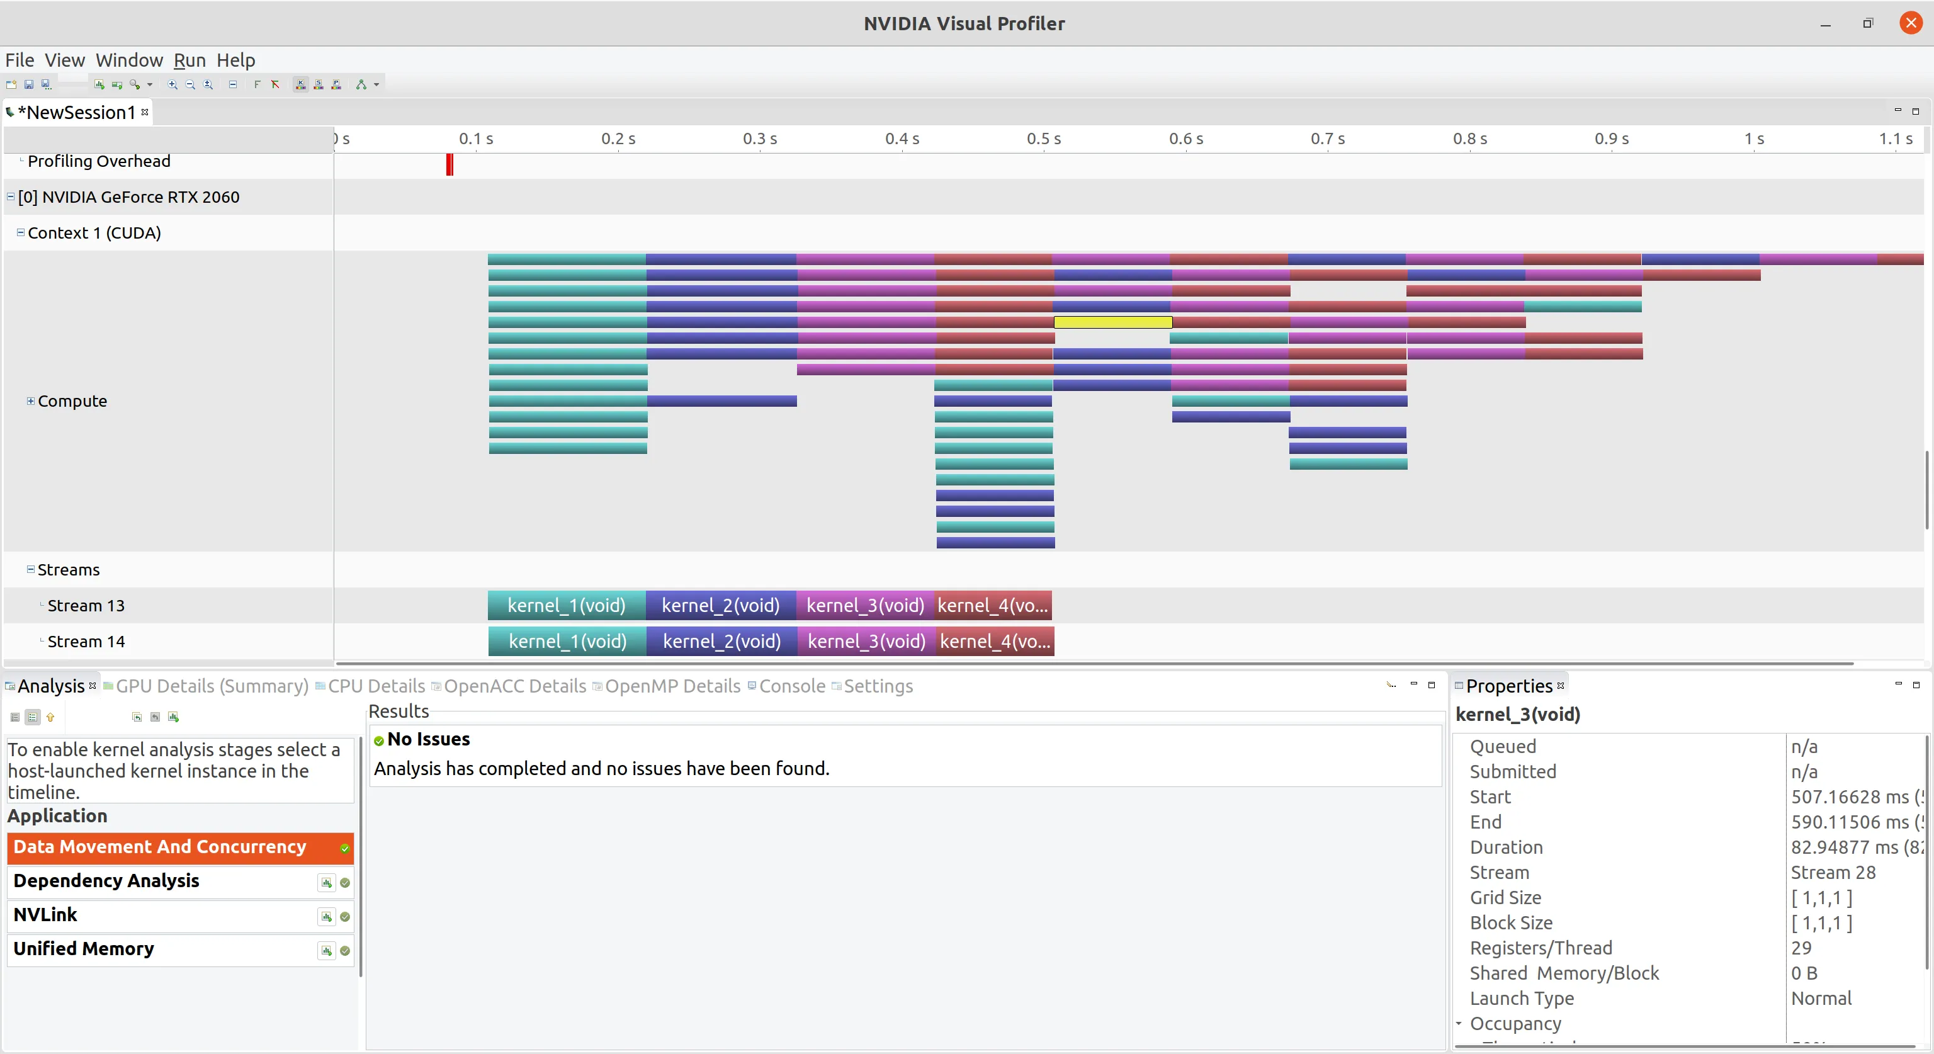Toggle color by Kernel mode
Viewport: 1934px width, 1054px height.
coord(301,85)
